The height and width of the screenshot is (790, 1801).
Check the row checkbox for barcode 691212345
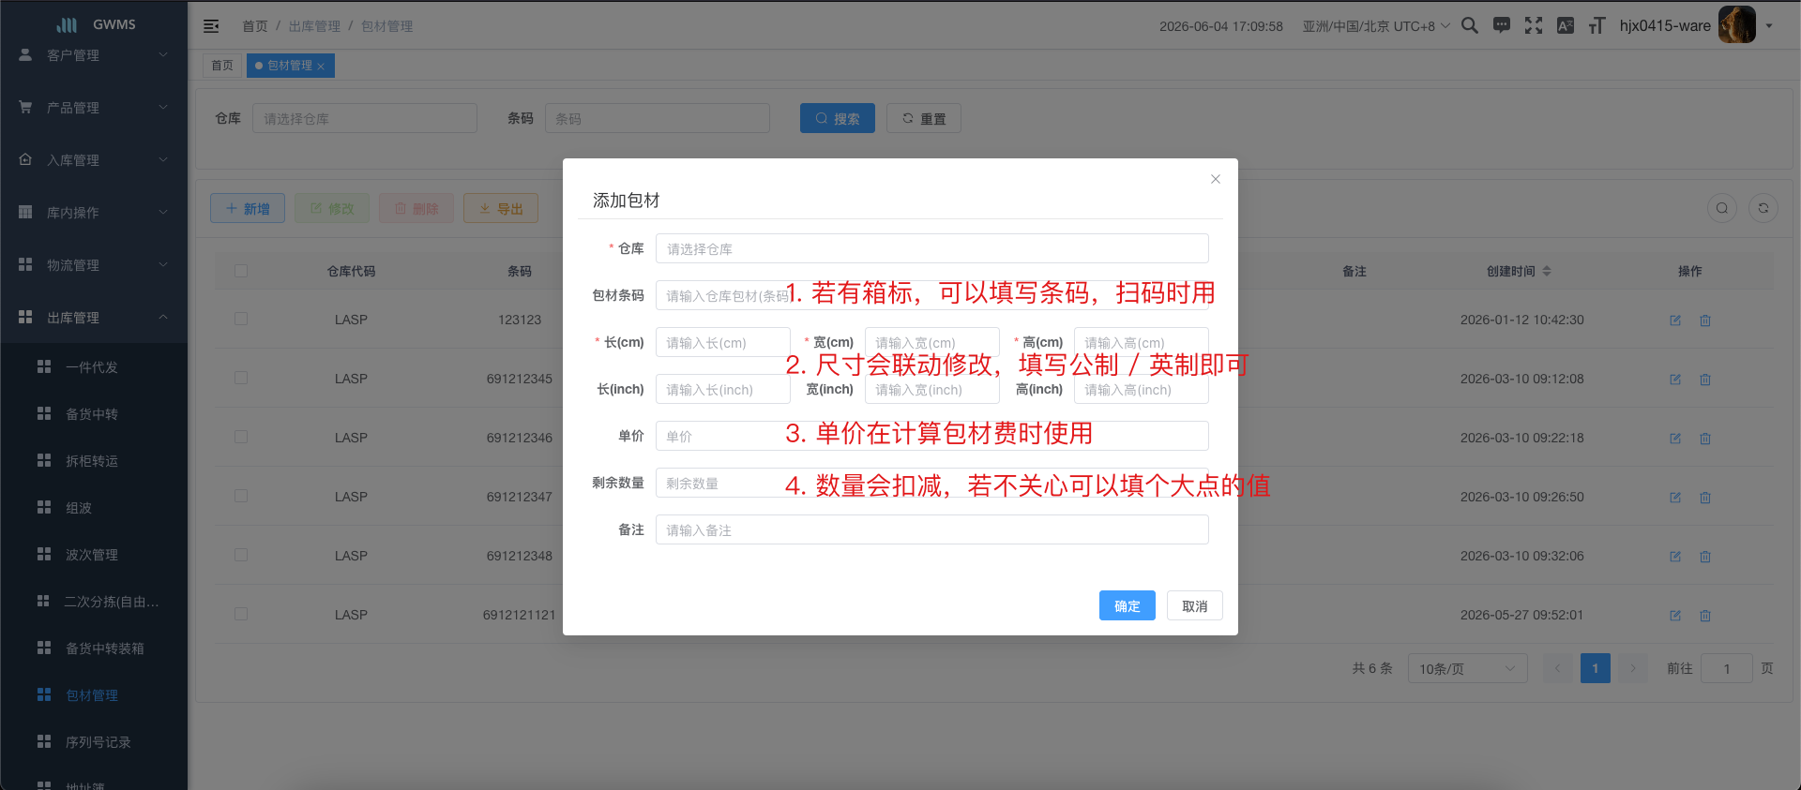coord(241,378)
